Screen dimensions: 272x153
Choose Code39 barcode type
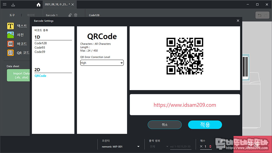click(x=40, y=52)
